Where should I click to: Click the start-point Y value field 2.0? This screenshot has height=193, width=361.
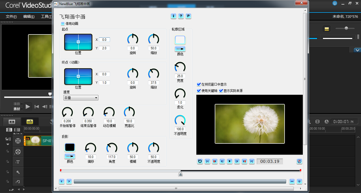tap(104, 48)
